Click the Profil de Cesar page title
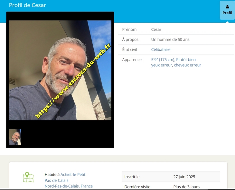The width and height of the screenshot is (235, 190). (27, 5)
